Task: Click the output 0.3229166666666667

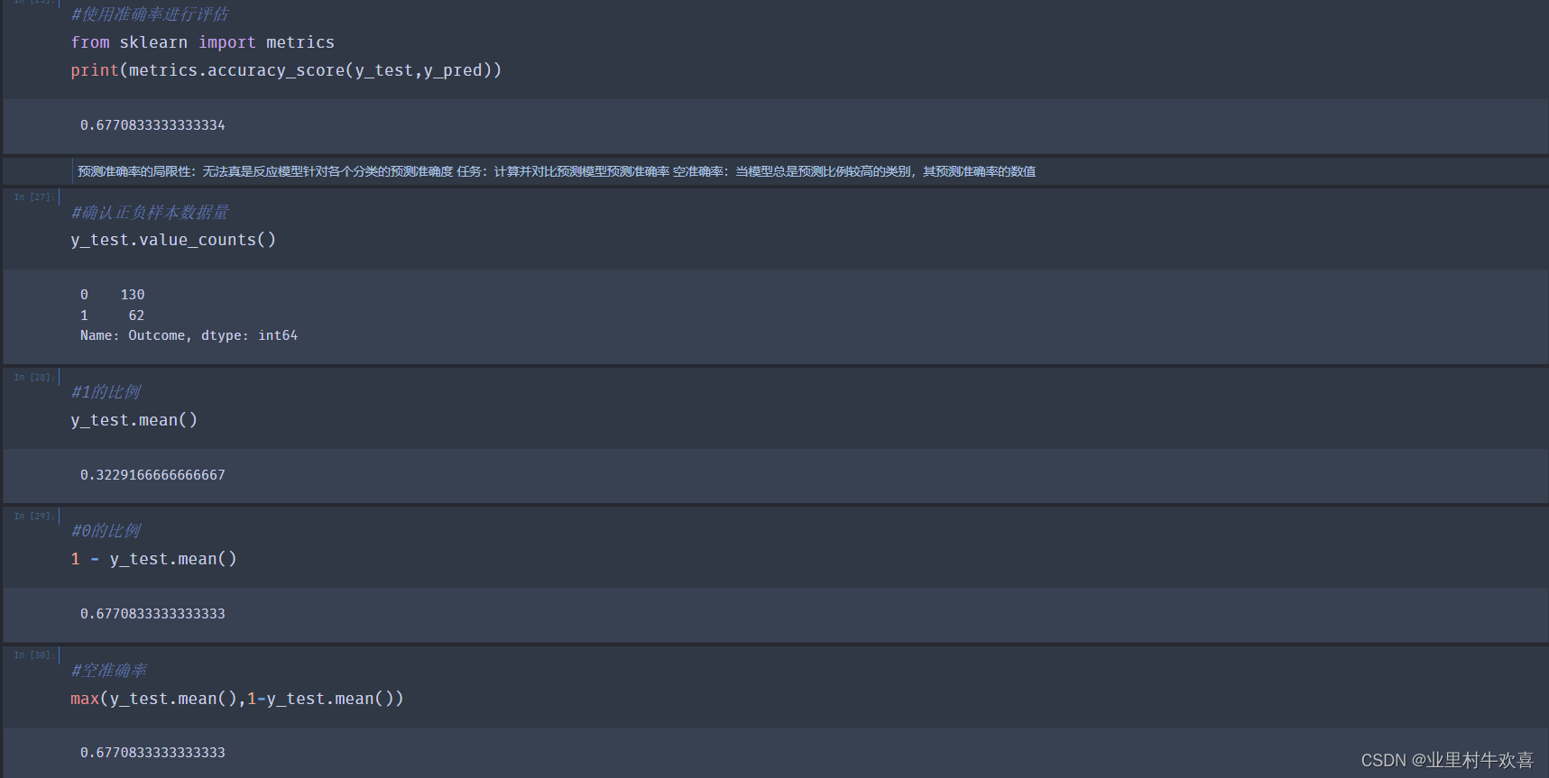Action: point(152,475)
